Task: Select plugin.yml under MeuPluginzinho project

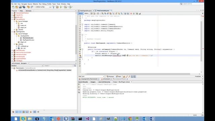Action: tap(23, 42)
